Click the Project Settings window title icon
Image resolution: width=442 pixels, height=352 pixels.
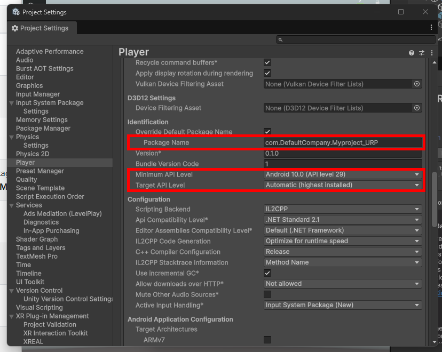[16, 12]
